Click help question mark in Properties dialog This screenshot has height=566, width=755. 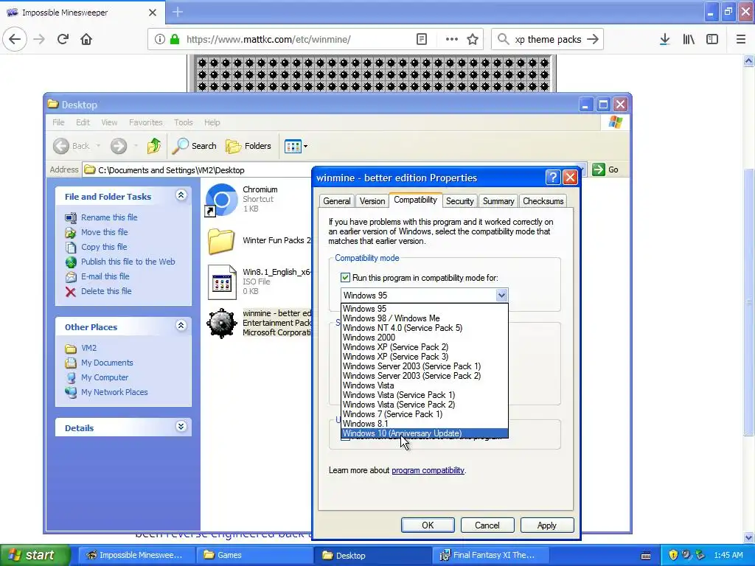tap(553, 178)
